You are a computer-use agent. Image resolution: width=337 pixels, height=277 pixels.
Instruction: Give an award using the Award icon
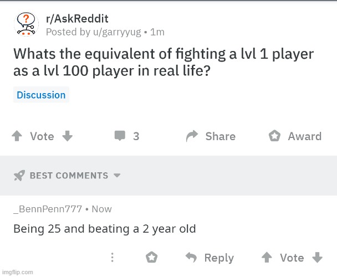274,136
